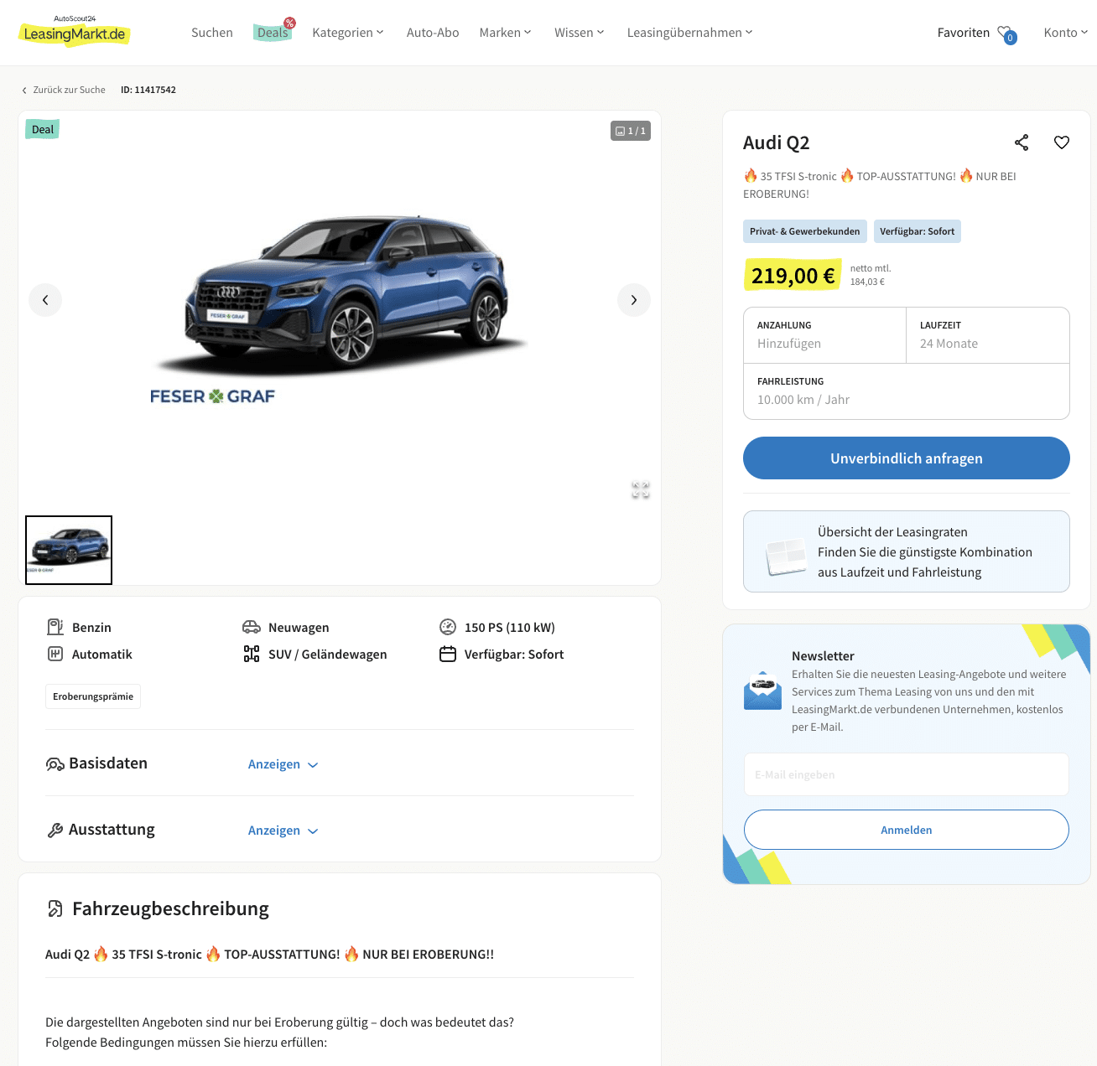
Task: Click the green Deal badge on image
Action: pyautogui.click(x=42, y=129)
